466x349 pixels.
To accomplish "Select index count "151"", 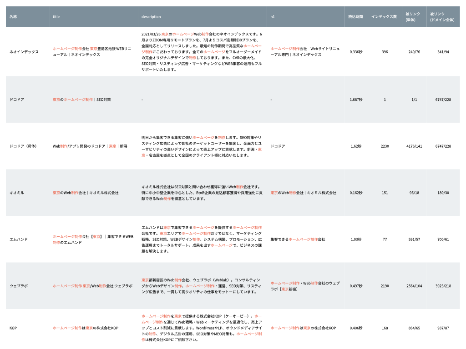I will tap(385, 193).
